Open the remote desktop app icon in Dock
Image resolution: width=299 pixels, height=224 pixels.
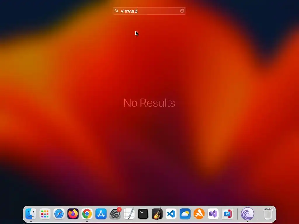pyautogui.click(x=227, y=214)
